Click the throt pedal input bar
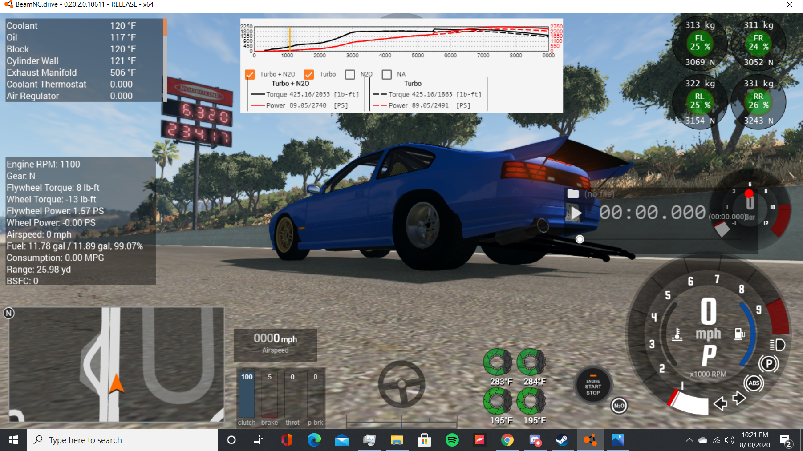Image resolution: width=803 pixels, height=451 pixels. pyautogui.click(x=292, y=395)
